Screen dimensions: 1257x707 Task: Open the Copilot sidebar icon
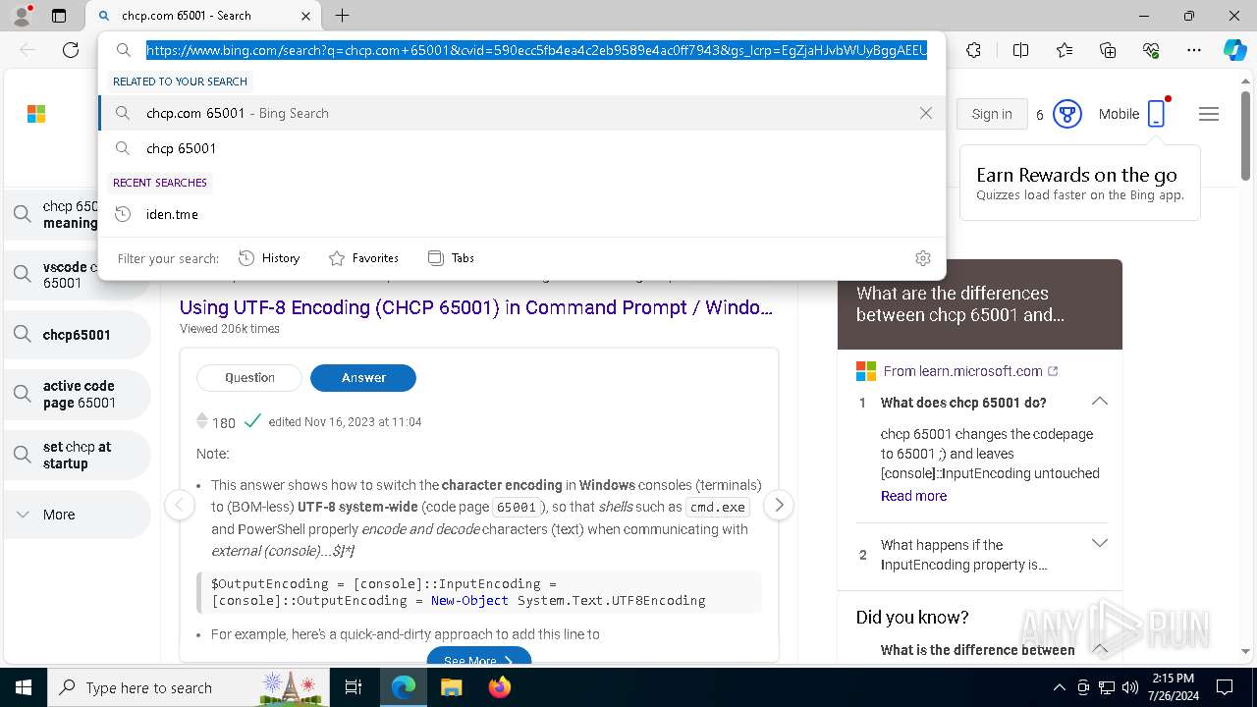pyautogui.click(x=1234, y=50)
